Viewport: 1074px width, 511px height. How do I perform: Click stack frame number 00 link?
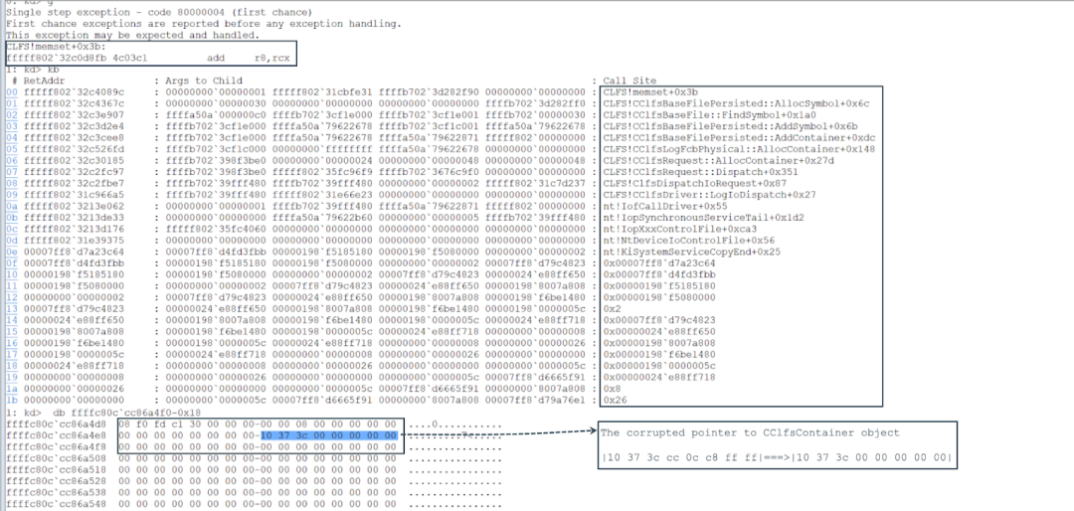point(12,91)
